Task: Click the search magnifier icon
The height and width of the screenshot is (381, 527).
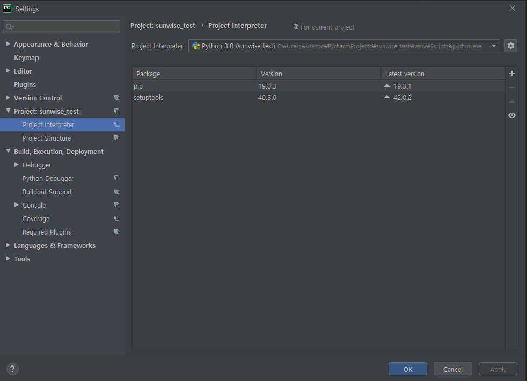Action: [x=10, y=27]
